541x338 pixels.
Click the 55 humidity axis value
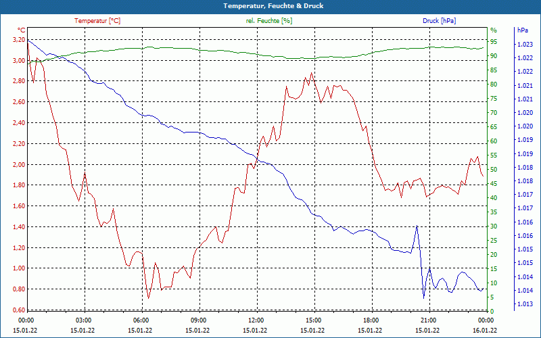[494, 155]
